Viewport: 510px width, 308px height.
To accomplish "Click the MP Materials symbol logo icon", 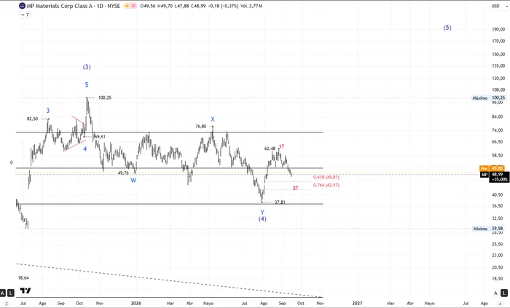I will pyautogui.click(x=22, y=6).
